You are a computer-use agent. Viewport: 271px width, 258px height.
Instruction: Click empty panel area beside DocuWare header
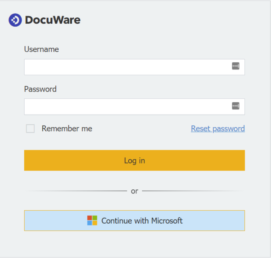(x=177, y=20)
